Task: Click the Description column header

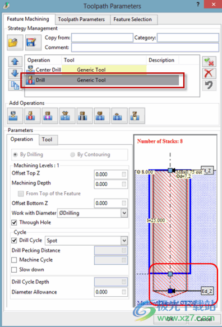Action: 163,60
